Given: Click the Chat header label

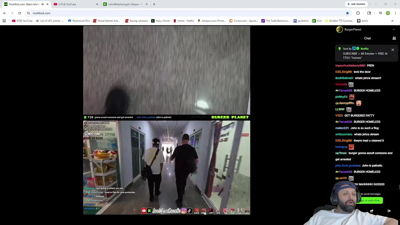Looking at the screenshot, I should click(367, 38).
